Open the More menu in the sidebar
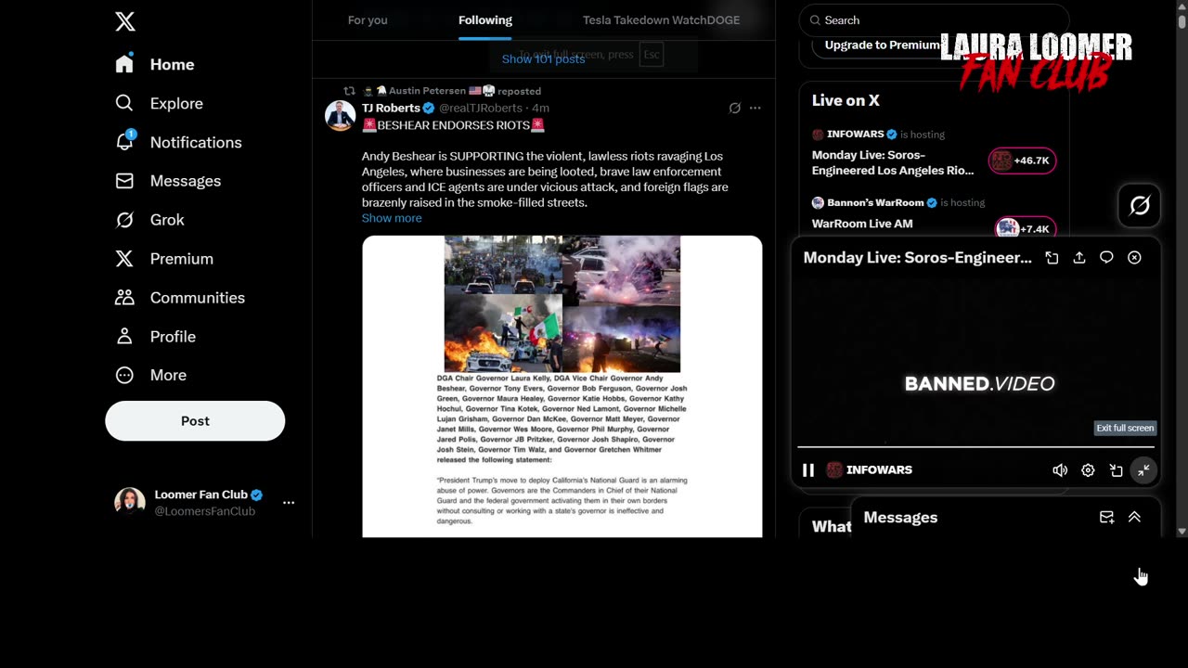The width and height of the screenshot is (1188, 668). click(150, 375)
